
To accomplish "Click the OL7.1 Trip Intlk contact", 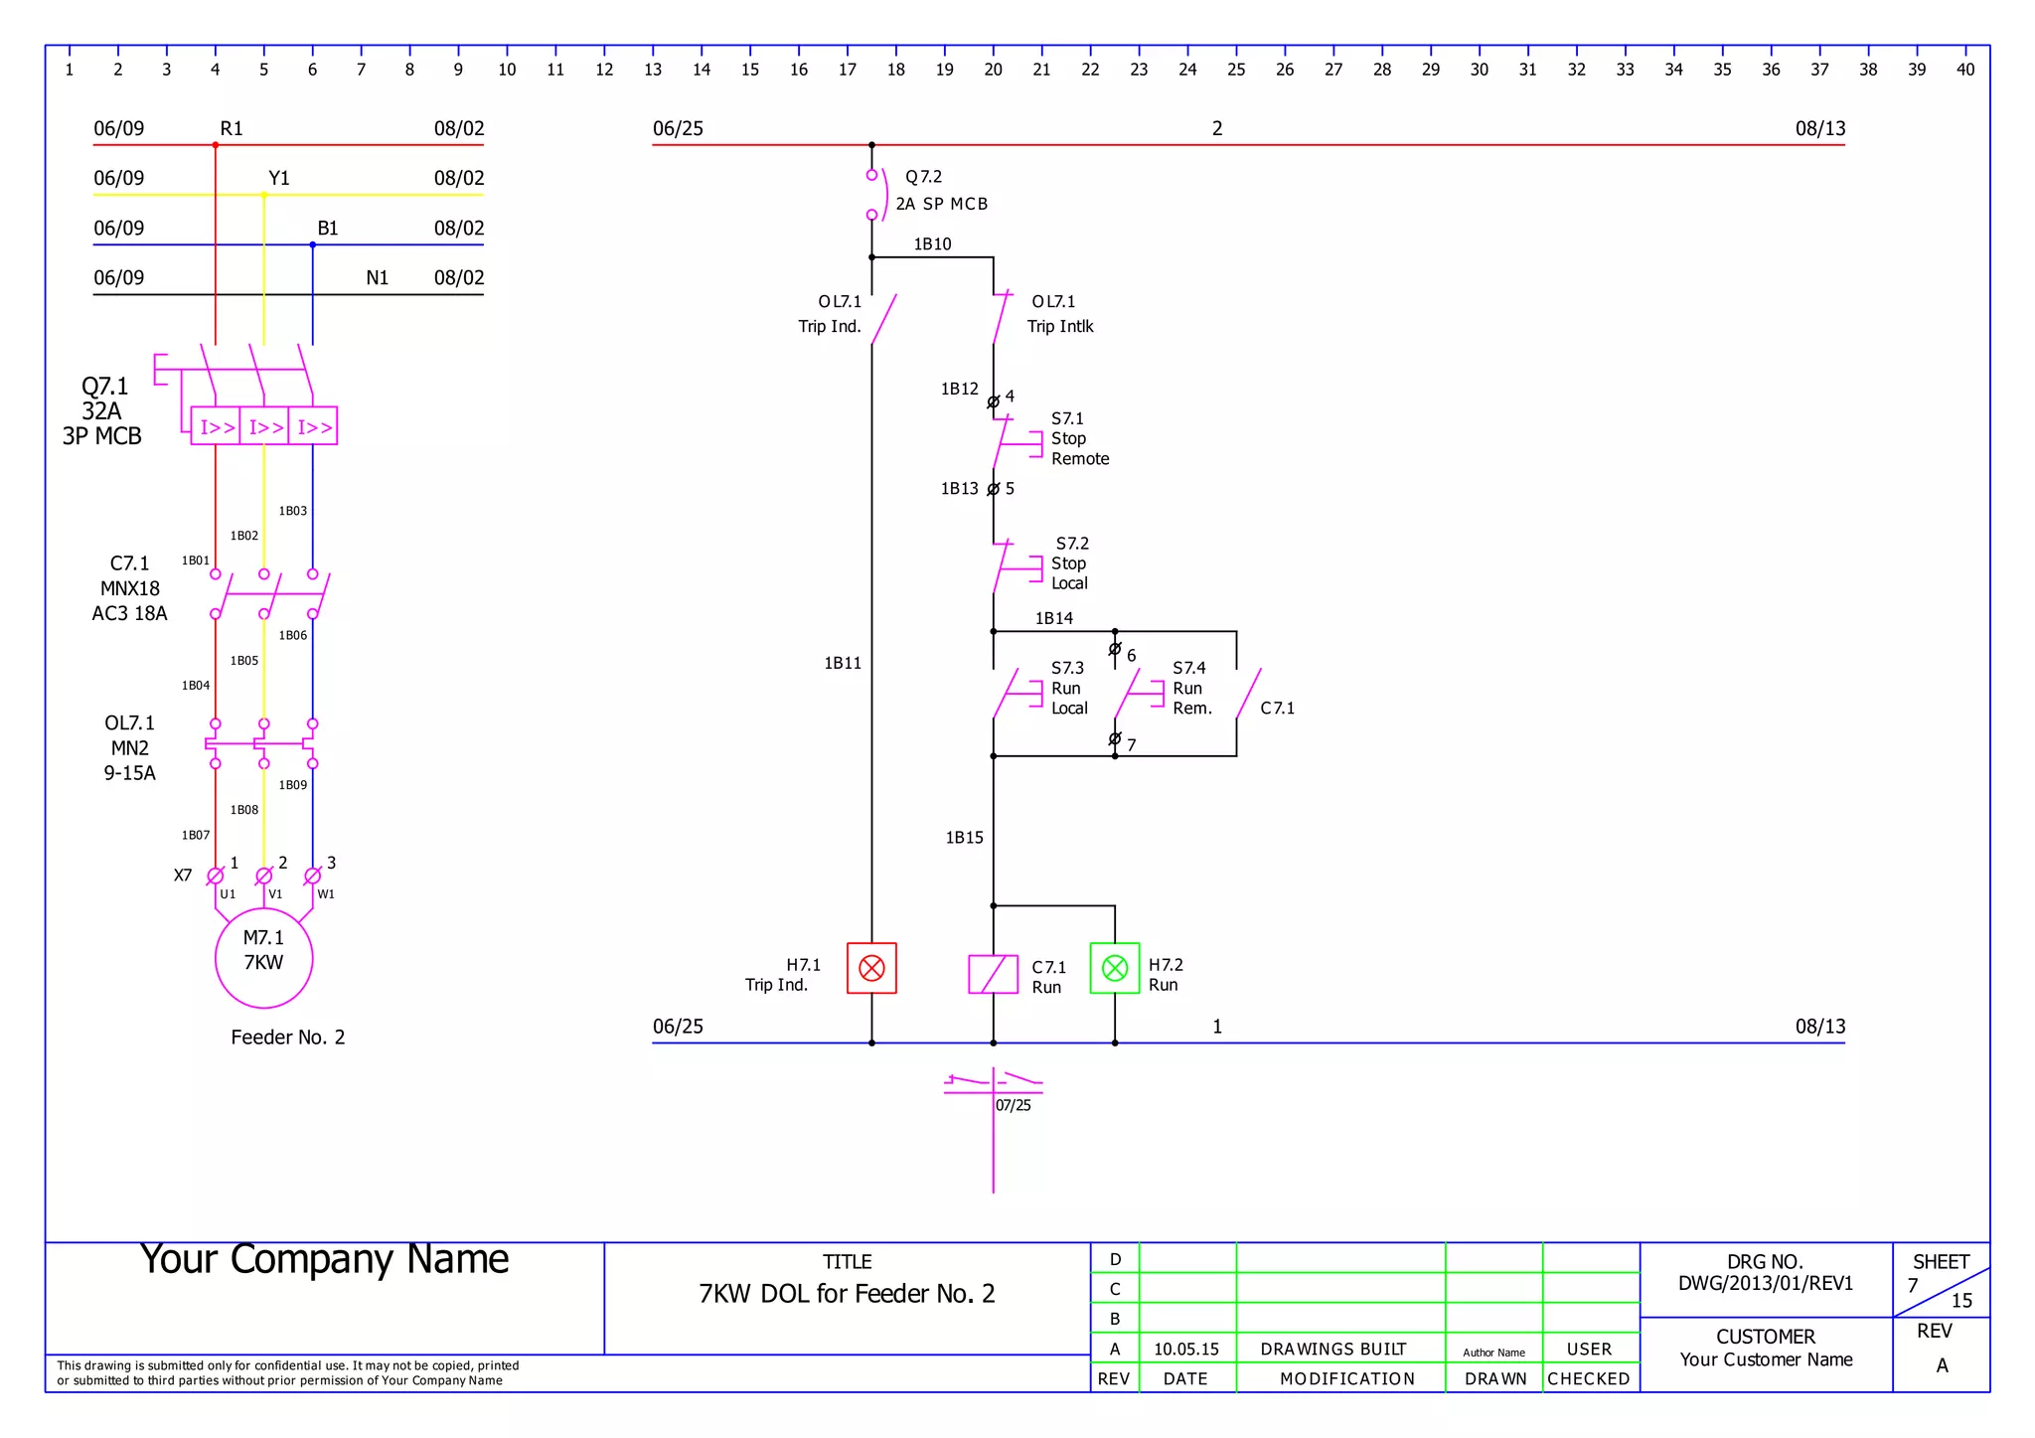I will 1001,318.
